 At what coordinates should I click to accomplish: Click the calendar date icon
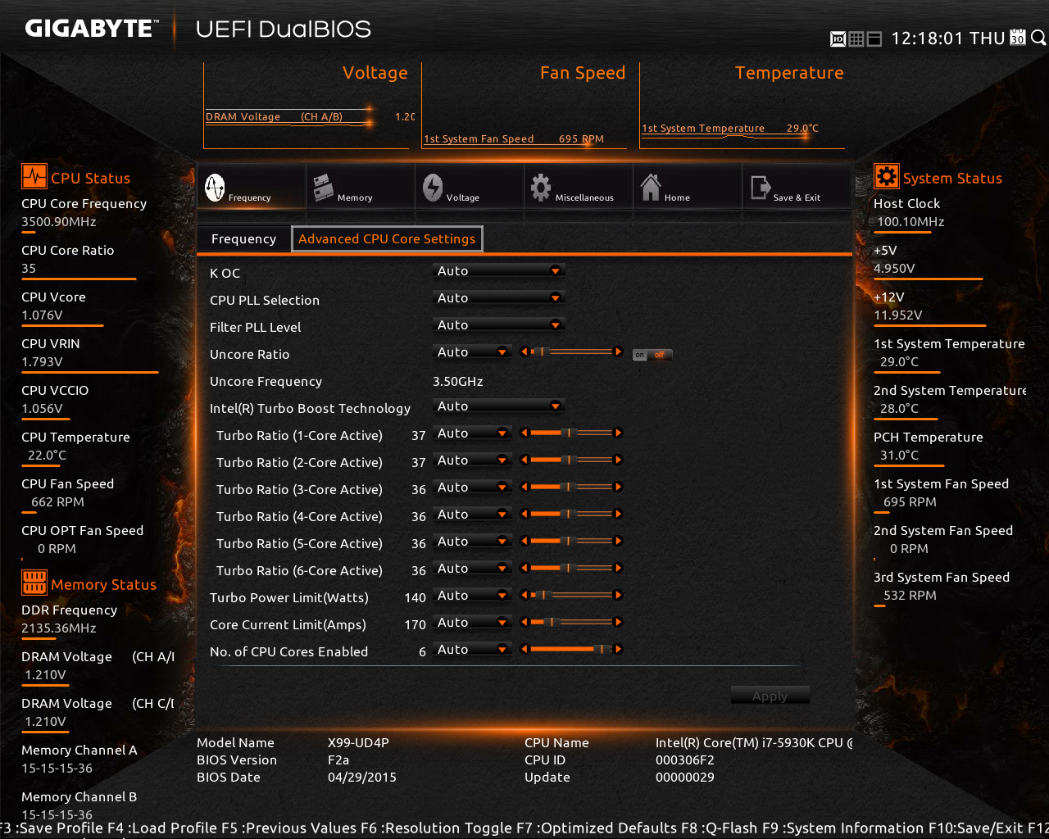click(x=1017, y=38)
